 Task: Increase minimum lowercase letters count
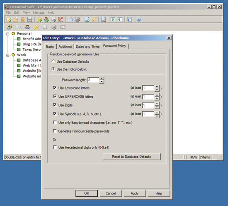(157, 86)
